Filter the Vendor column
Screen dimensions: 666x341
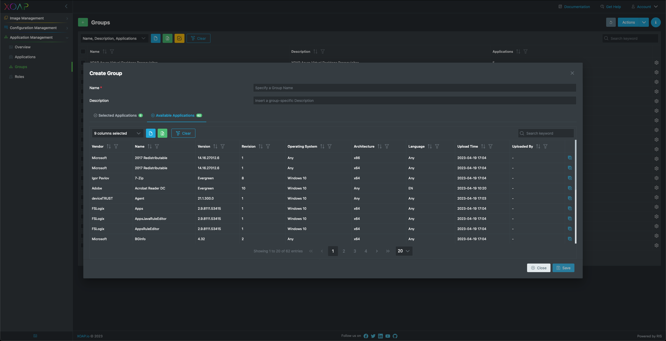coord(116,146)
